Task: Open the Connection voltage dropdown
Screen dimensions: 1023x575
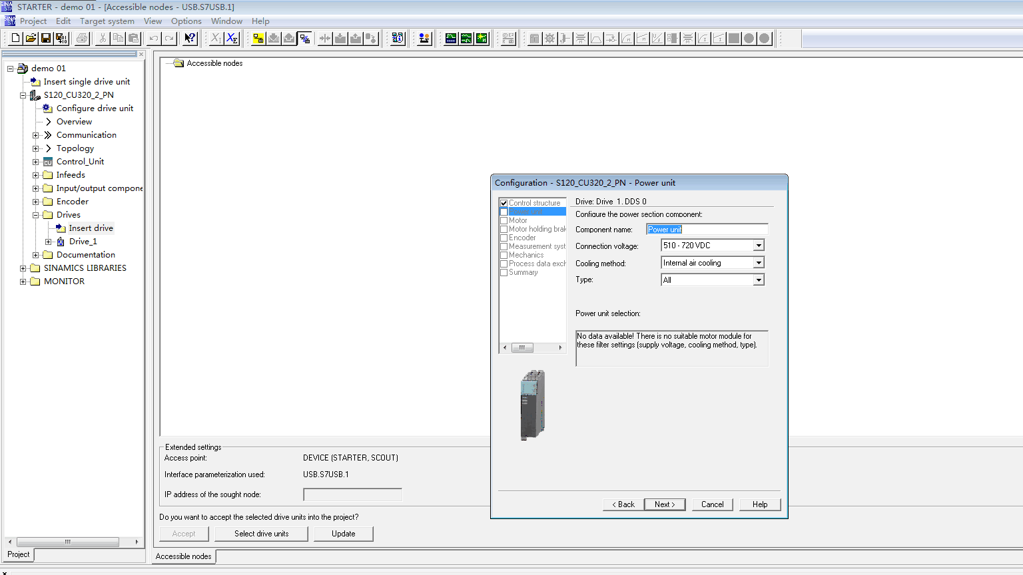Action: click(x=759, y=246)
